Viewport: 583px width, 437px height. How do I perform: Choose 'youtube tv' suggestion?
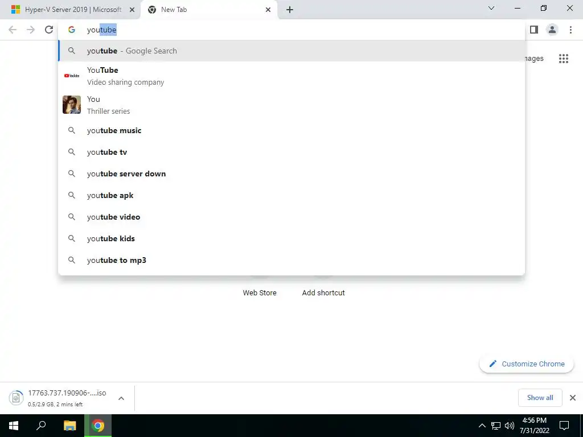(x=292, y=152)
